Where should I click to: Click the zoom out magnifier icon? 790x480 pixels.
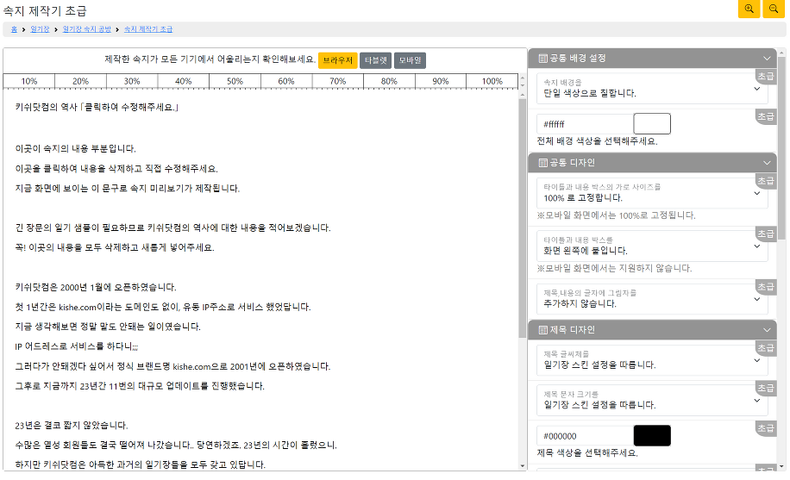click(x=774, y=9)
